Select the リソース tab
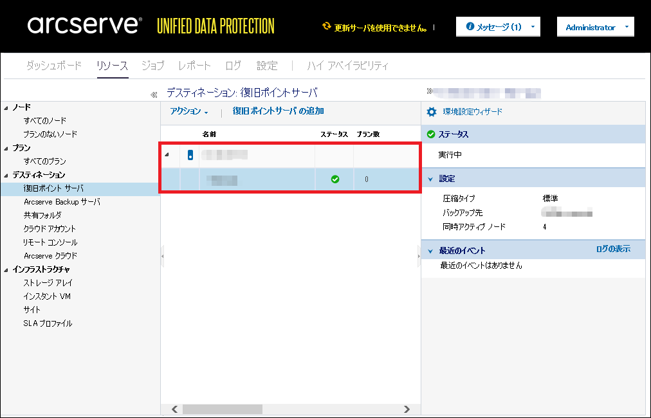Image resolution: width=651 pixels, height=418 pixels. (112, 66)
